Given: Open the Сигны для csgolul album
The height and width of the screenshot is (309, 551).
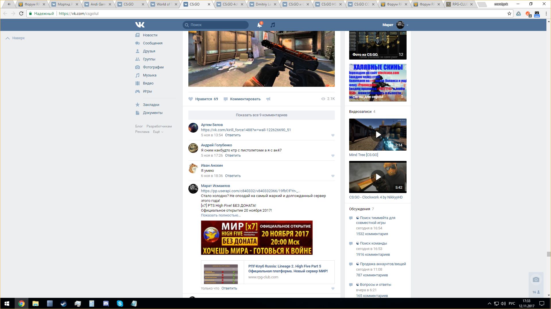Looking at the screenshot, I should 378,82.
